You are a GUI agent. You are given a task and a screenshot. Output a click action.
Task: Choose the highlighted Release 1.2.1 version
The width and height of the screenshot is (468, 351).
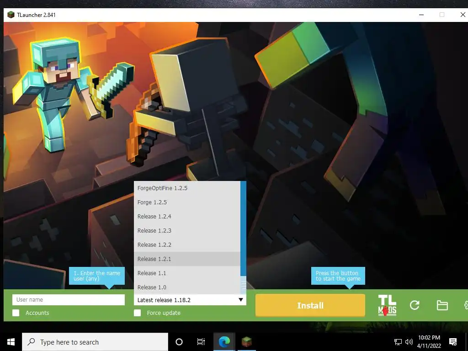pyautogui.click(x=187, y=259)
